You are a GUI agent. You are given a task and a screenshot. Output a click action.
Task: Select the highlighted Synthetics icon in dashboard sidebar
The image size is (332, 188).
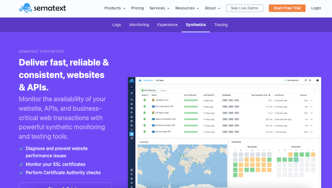click(x=132, y=134)
